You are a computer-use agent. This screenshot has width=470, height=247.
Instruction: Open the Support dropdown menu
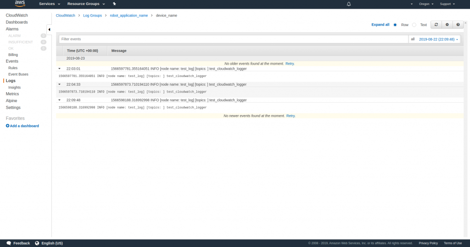[447, 4]
